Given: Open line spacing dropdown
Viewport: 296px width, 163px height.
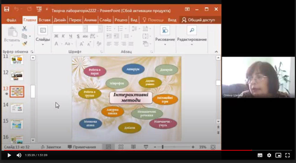Looking at the screenshot, I should click(x=136, y=29).
